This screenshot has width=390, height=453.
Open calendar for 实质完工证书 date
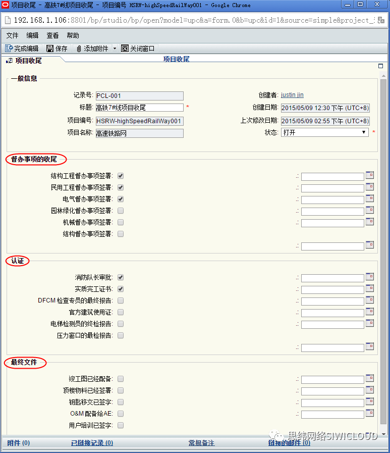tap(369, 288)
